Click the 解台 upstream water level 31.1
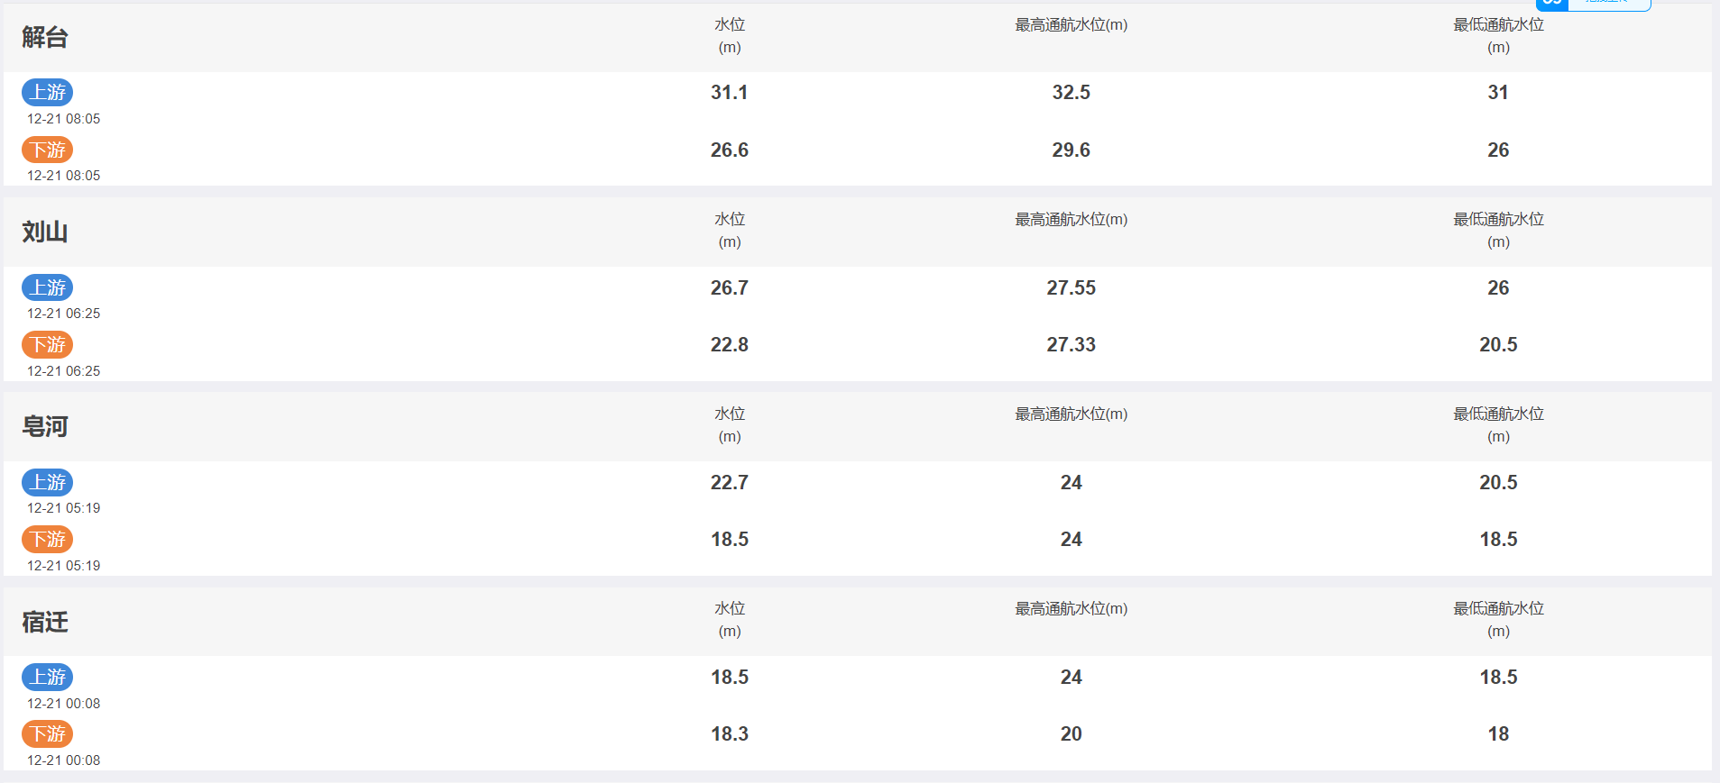Image resolution: width=1720 pixels, height=783 pixels. click(729, 92)
